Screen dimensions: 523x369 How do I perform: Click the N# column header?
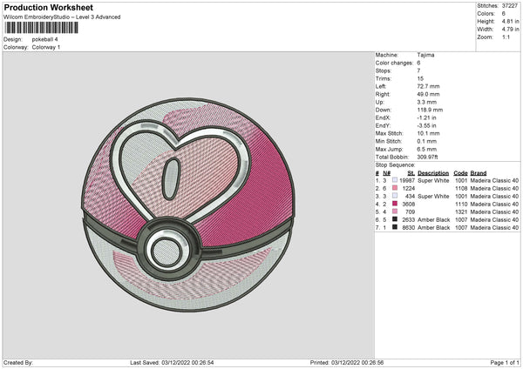[x=386, y=173]
